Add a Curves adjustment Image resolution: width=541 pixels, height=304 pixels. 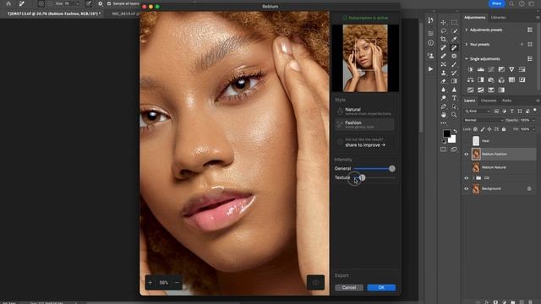[491, 69]
